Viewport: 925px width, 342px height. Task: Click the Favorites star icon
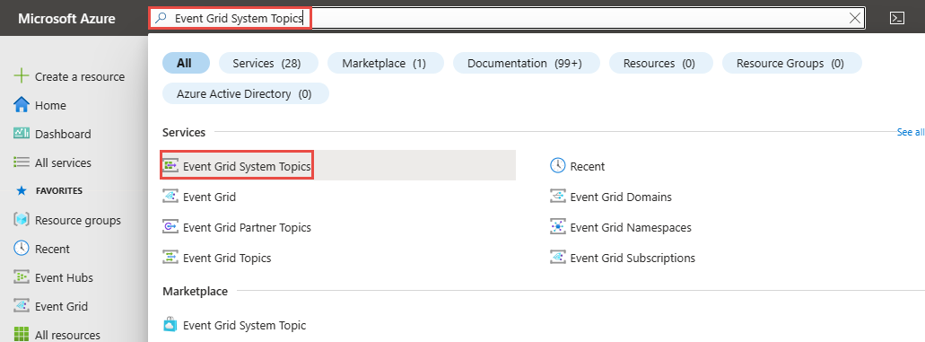tap(22, 191)
